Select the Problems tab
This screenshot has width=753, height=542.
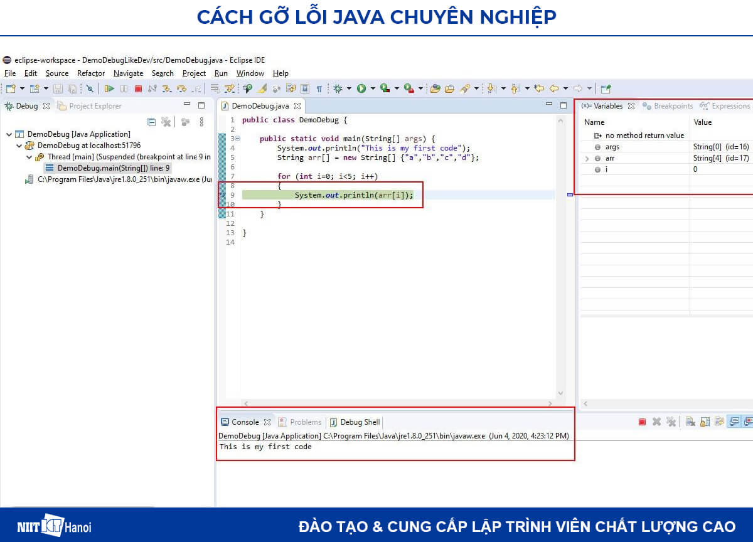click(x=306, y=422)
